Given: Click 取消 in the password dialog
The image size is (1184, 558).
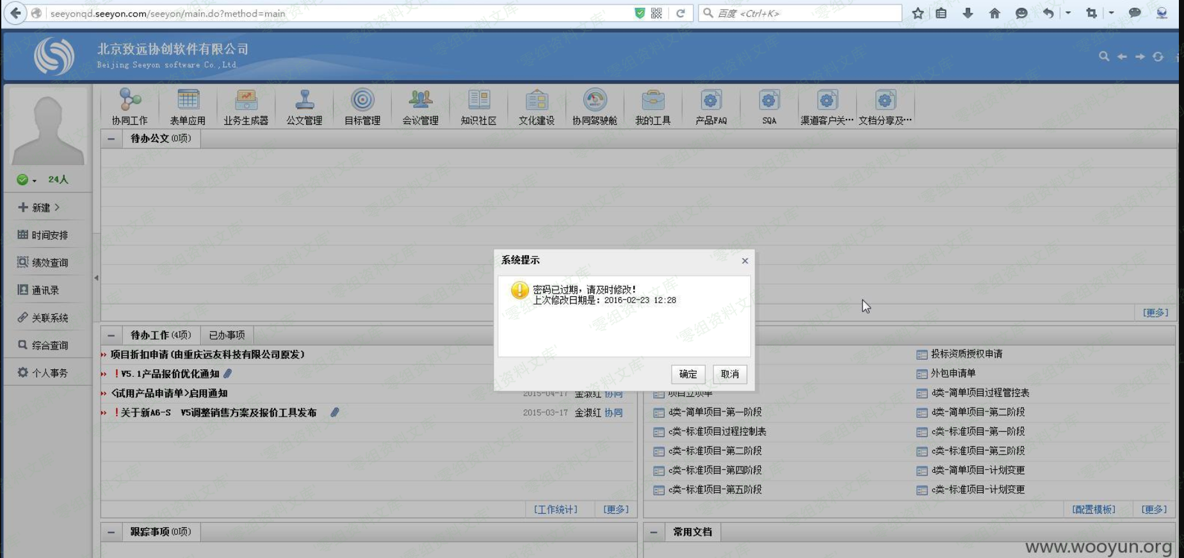Looking at the screenshot, I should pyautogui.click(x=729, y=374).
